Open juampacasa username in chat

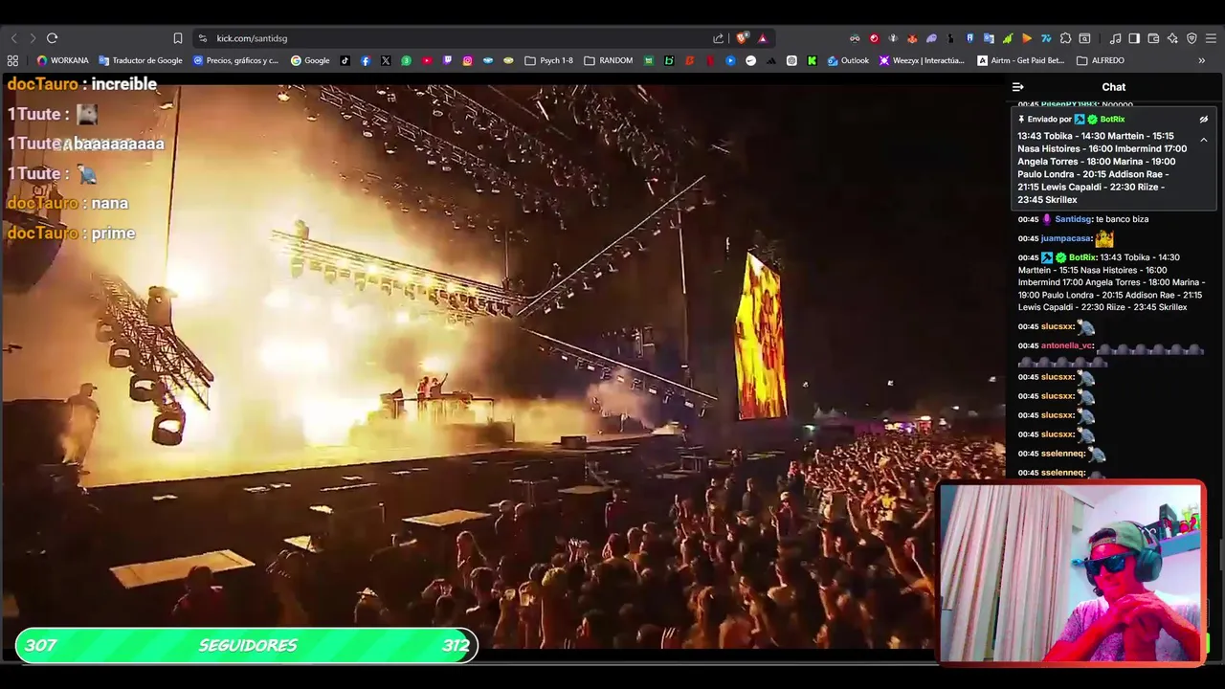pos(1066,238)
